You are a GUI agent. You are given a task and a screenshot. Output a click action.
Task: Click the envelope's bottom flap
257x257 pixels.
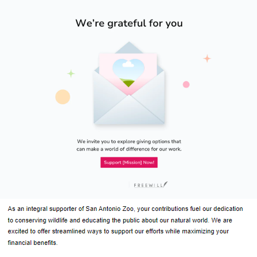[x=129, y=109]
